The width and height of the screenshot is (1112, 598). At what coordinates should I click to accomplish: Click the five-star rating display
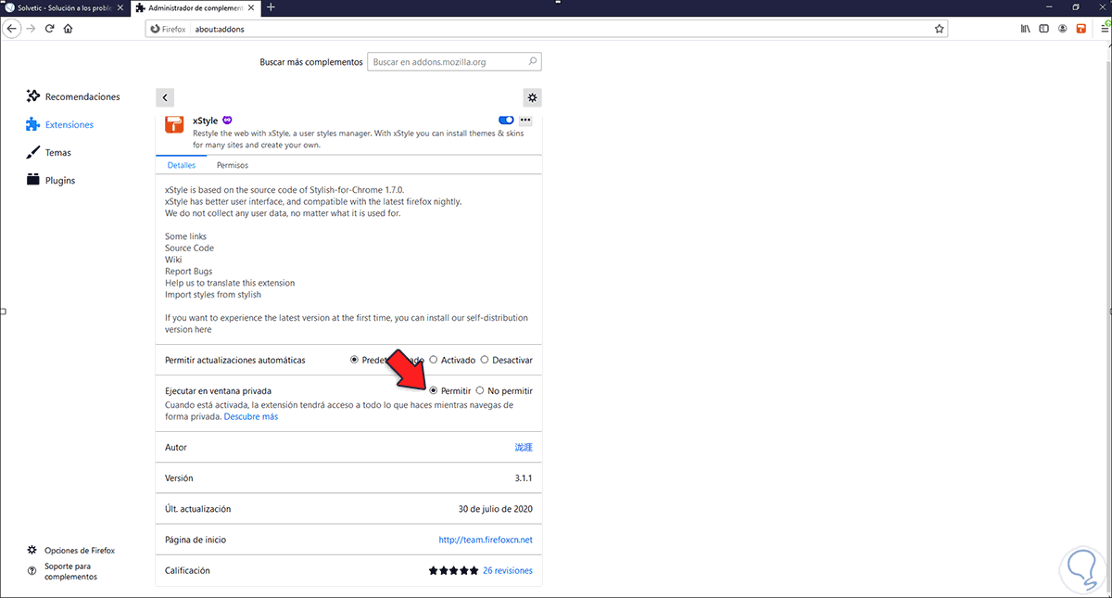(x=454, y=570)
